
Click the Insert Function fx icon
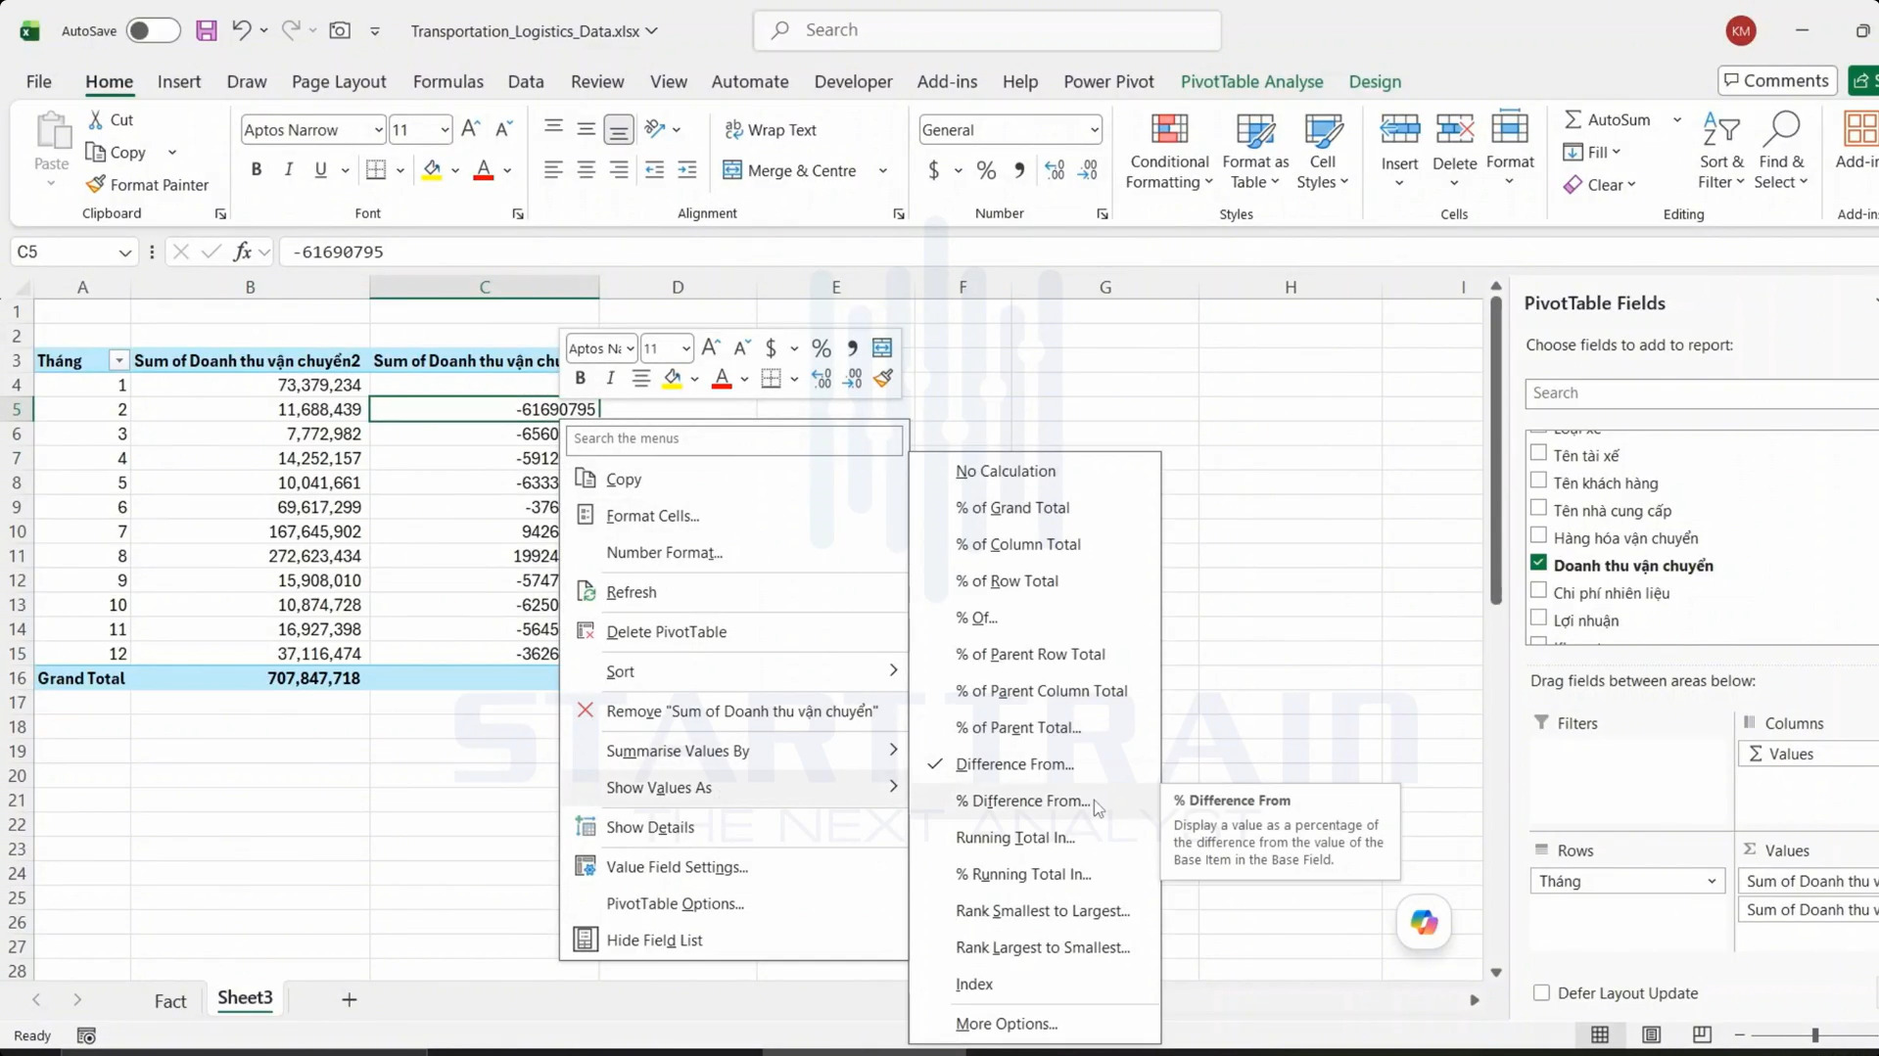242,252
